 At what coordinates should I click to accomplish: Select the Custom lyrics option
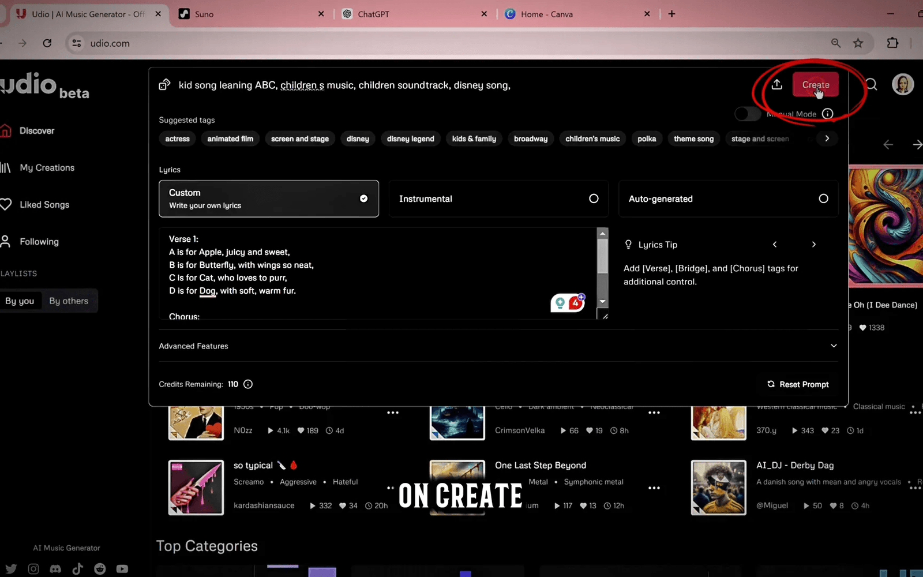click(x=269, y=198)
